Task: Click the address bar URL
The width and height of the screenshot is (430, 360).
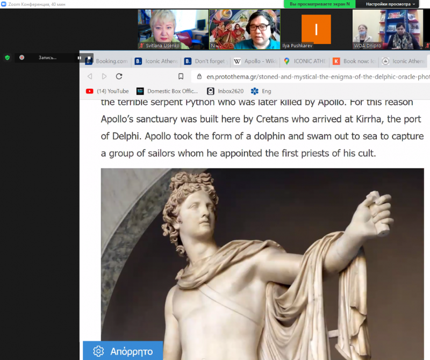Action: 318,77
